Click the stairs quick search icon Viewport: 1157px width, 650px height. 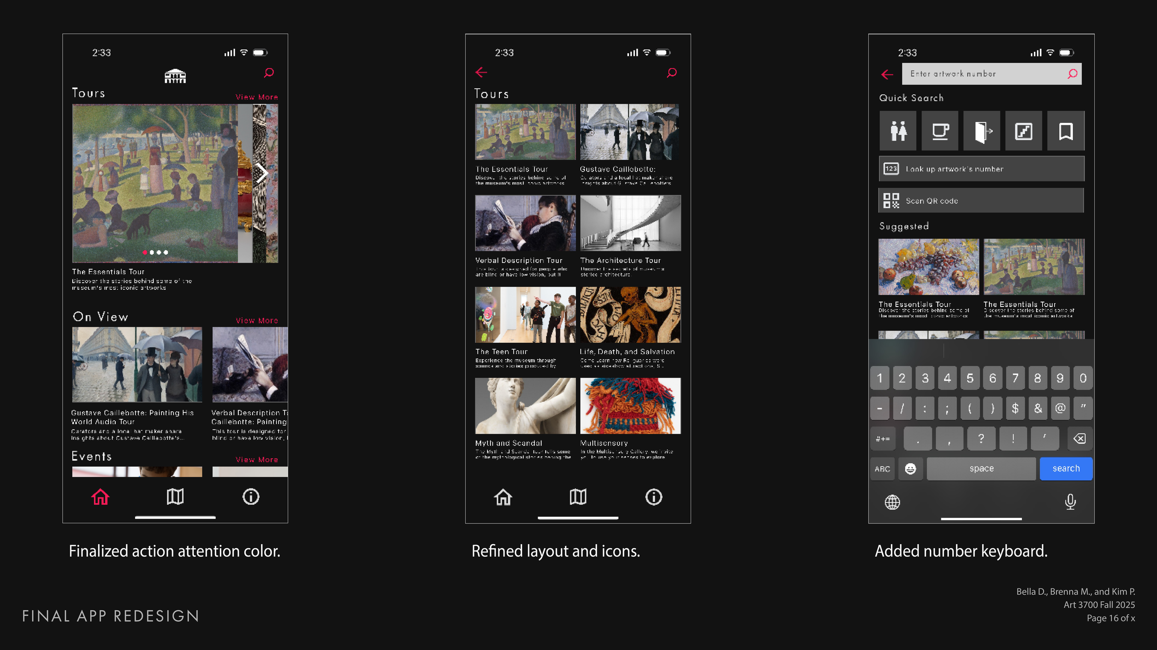click(x=1024, y=131)
